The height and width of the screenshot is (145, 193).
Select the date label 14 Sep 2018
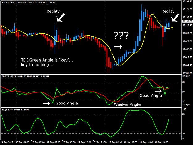point(7,142)
